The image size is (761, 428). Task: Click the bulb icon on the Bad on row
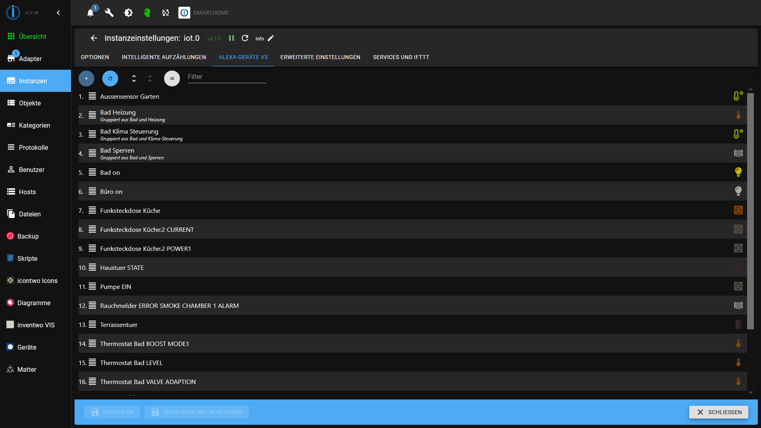[738, 172]
